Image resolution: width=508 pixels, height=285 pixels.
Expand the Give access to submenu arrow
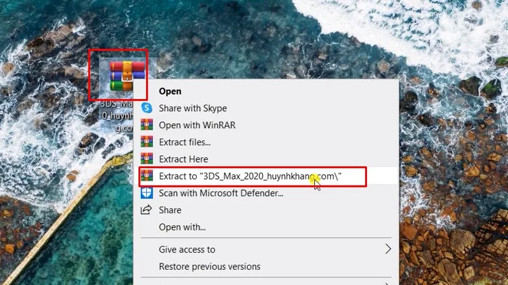click(388, 249)
